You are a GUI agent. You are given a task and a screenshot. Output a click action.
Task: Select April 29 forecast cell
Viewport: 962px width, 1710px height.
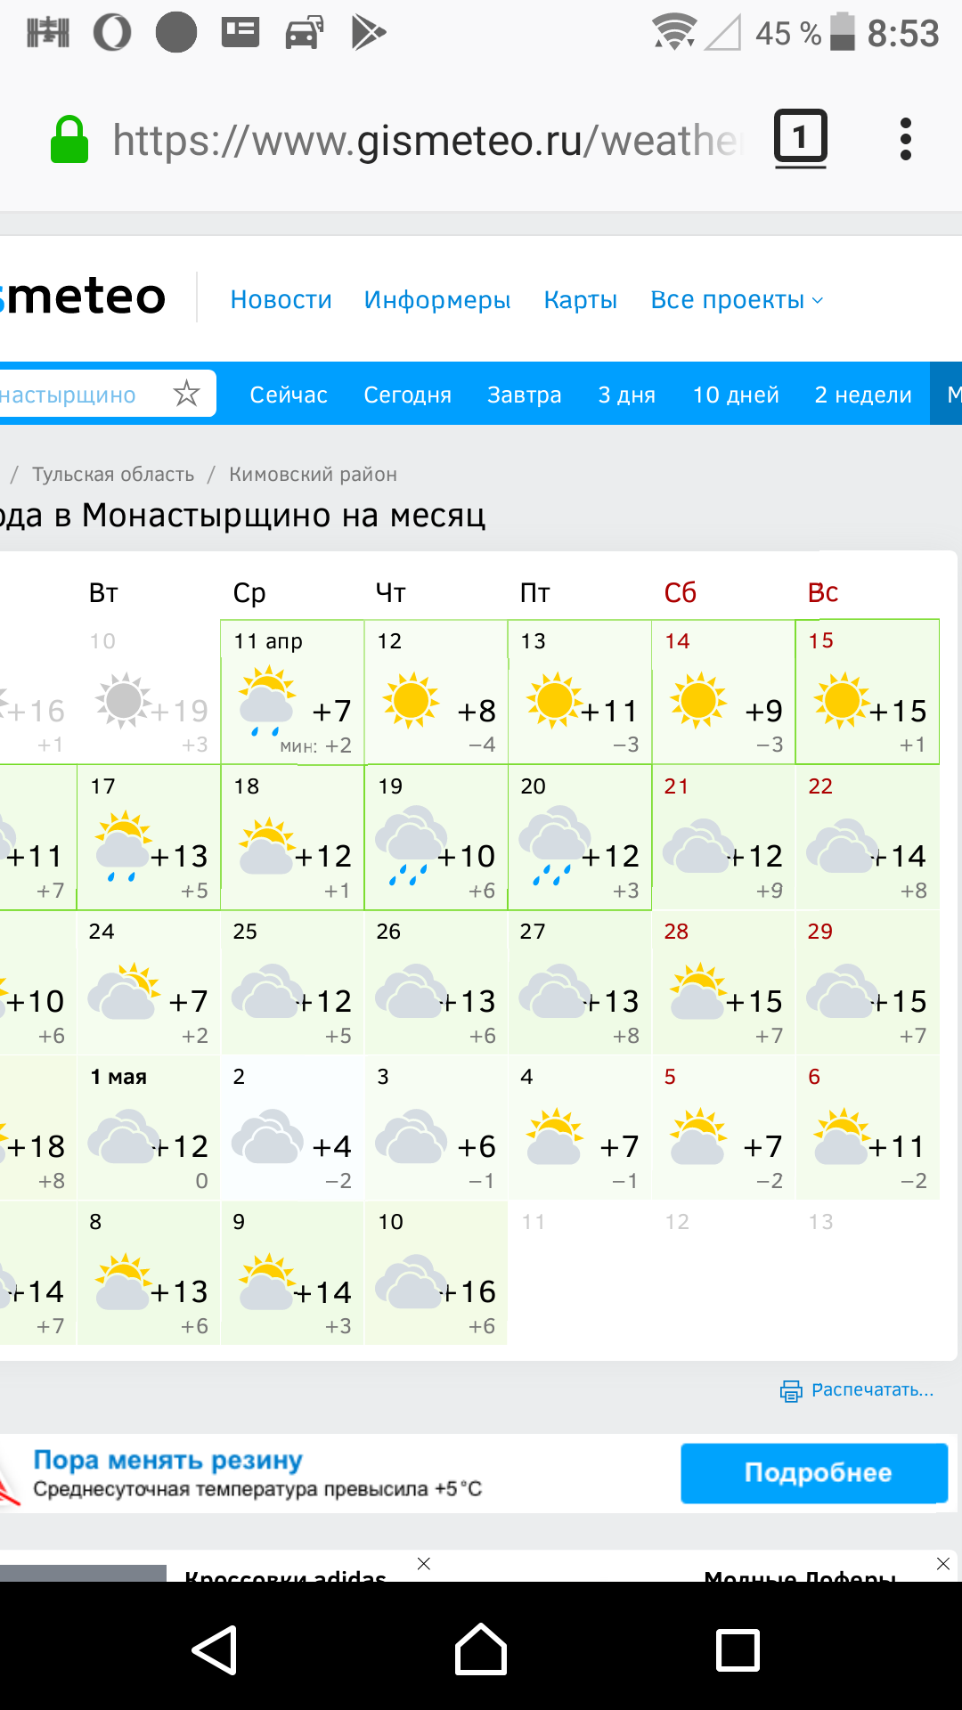point(868,982)
